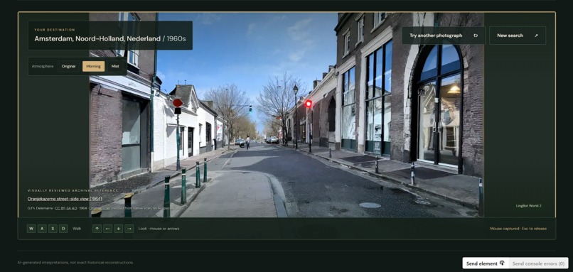Select the Original atmosphere option
573x272 pixels.
(x=68, y=67)
